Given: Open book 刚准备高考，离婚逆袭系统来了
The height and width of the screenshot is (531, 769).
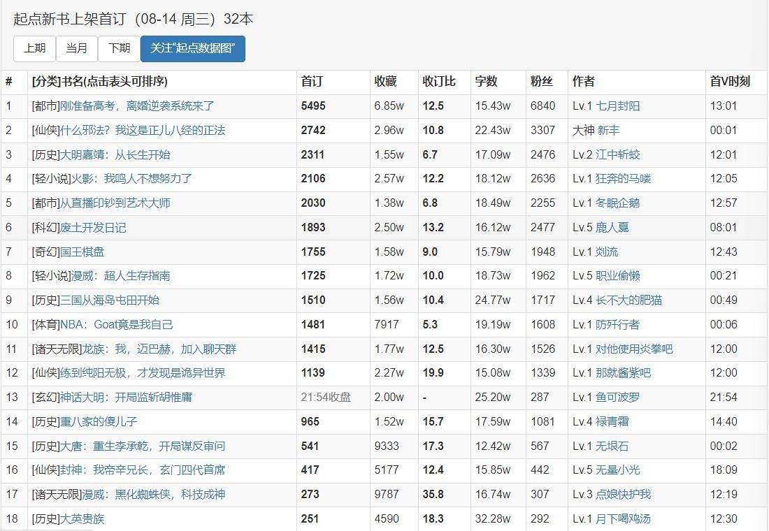Looking at the screenshot, I should (137, 106).
